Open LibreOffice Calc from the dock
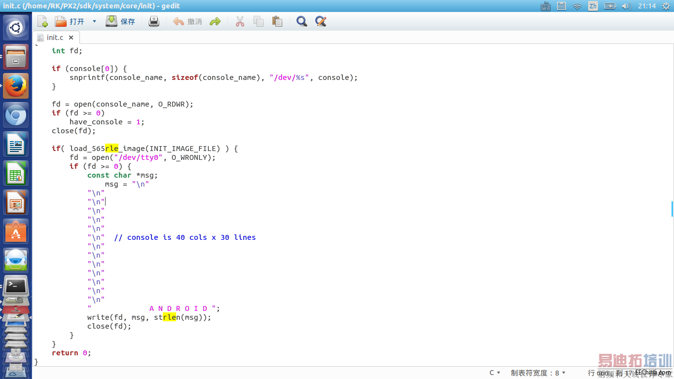The width and height of the screenshot is (674, 379). 16,173
